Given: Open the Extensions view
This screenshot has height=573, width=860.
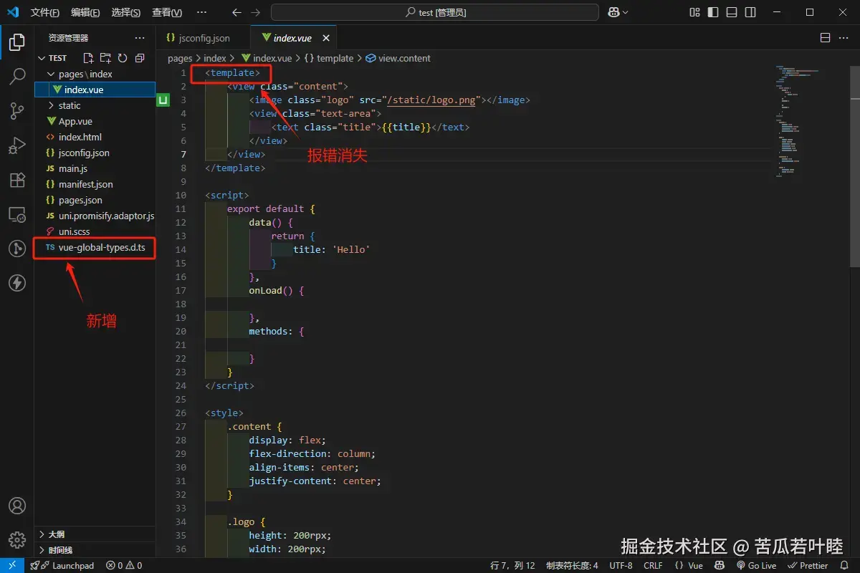Looking at the screenshot, I should (x=17, y=180).
